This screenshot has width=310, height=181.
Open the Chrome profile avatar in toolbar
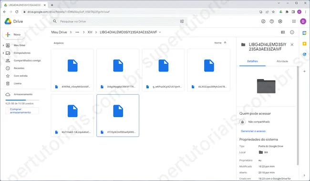[299, 12]
